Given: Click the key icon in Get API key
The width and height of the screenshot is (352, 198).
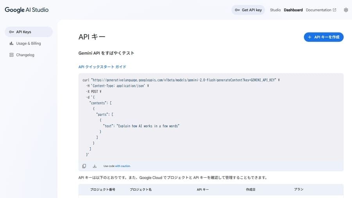Looking at the screenshot, I should point(237,10).
